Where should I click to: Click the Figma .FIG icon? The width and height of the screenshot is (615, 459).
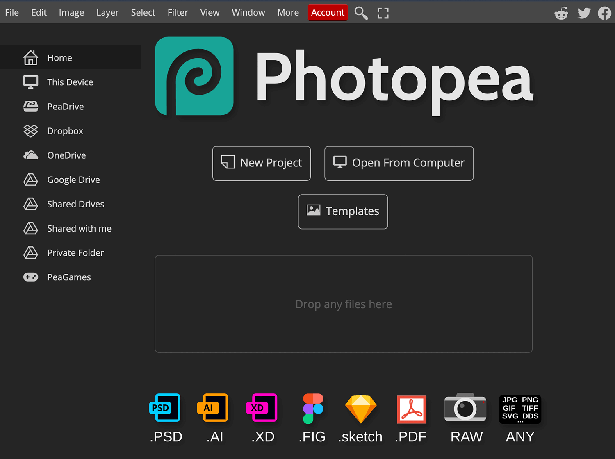[x=313, y=409]
